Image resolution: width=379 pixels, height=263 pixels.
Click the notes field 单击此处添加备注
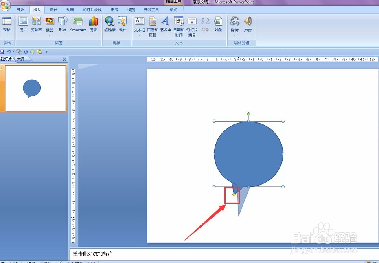coord(224,254)
